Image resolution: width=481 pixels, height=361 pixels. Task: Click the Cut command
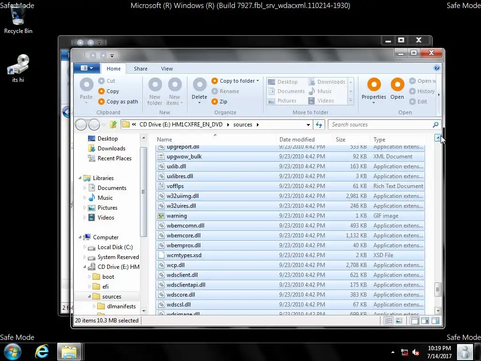pos(107,81)
